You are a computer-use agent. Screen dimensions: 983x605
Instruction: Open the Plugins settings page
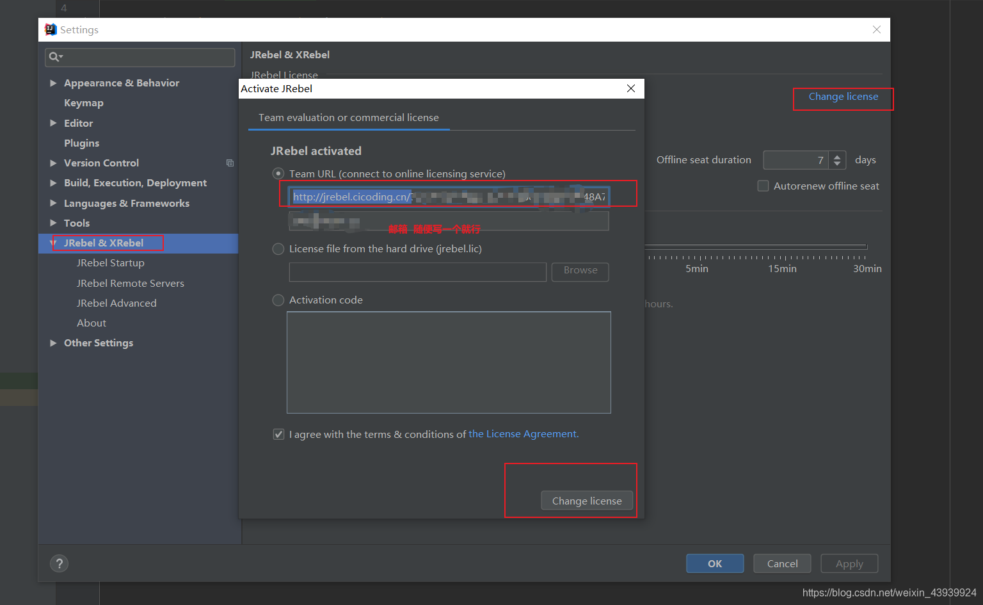point(82,143)
